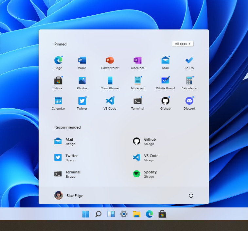This screenshot has width=248, height=231.
Task: Open Microsoft Store from the taskbar
Action: (162, 214)
